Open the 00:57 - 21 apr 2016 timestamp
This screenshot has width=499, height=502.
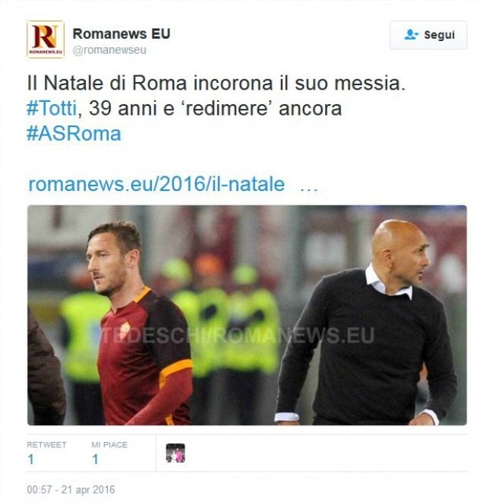(71, 490)
